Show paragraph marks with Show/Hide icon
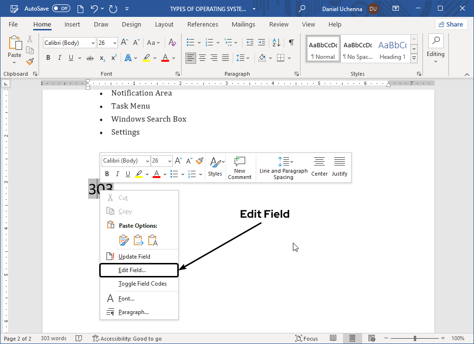The height and width of the screenshot is (344, 474). (x=291, y=43)
